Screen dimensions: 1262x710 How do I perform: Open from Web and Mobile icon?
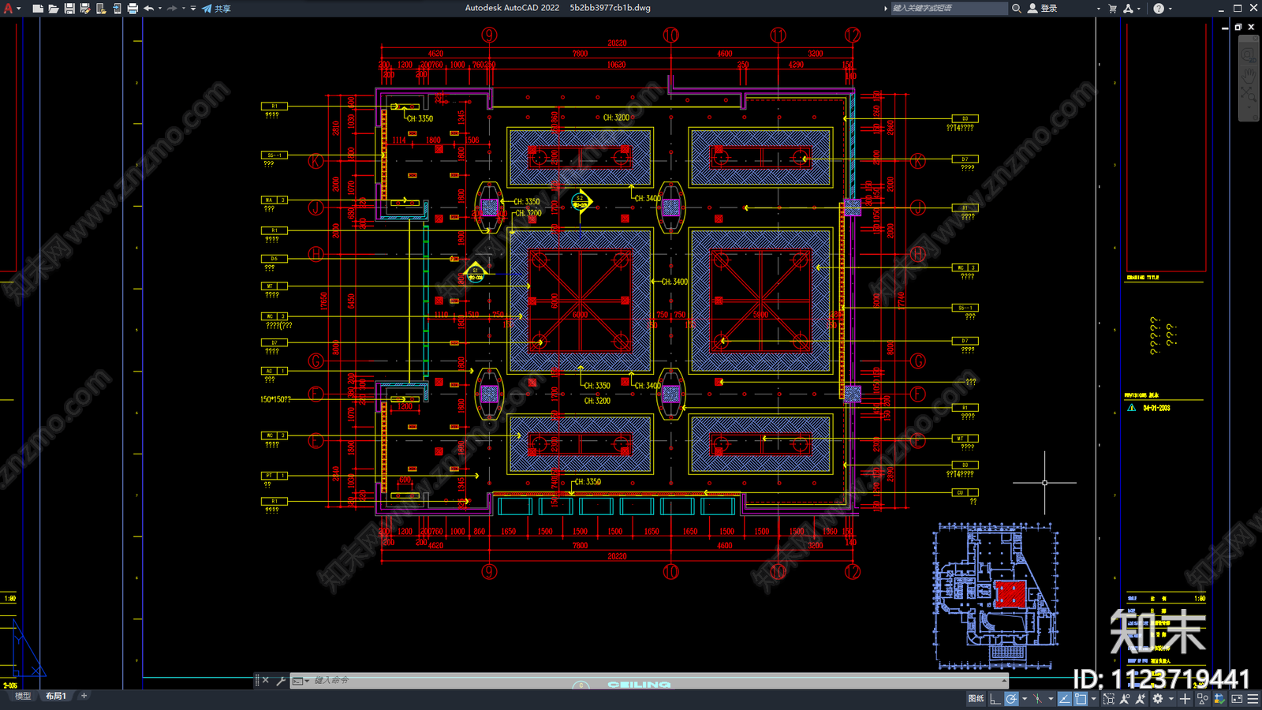[101, 8]
